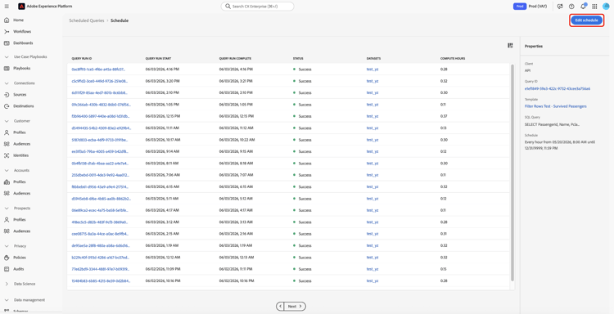This screenshot has width=614, height=314.
Task: Click in the Search CX Enterprise field
Action: [x=257, y=7]
